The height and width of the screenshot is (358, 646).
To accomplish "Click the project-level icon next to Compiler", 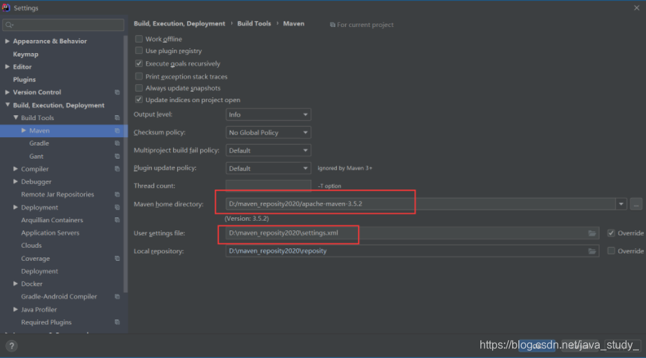I will (x=117, y=169).
